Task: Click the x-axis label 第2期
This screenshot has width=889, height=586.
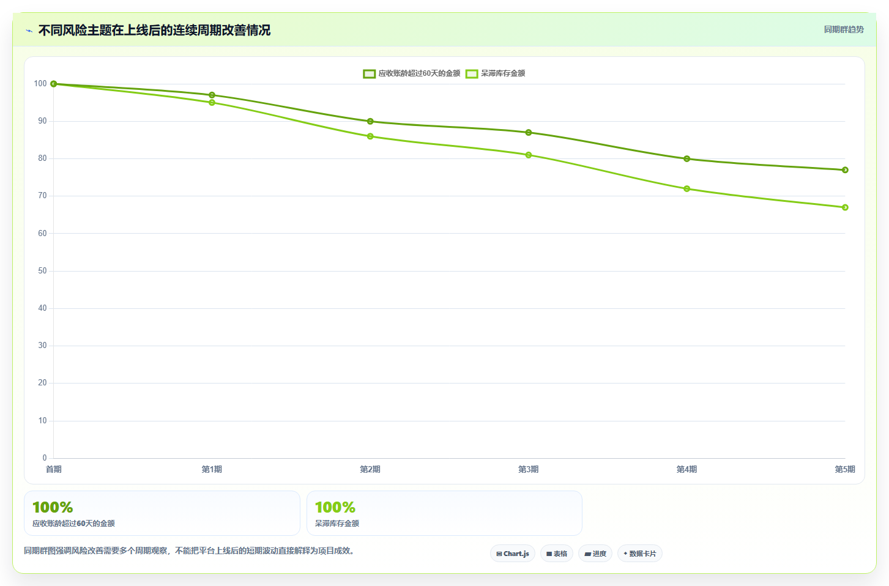Action: point(370,469)
